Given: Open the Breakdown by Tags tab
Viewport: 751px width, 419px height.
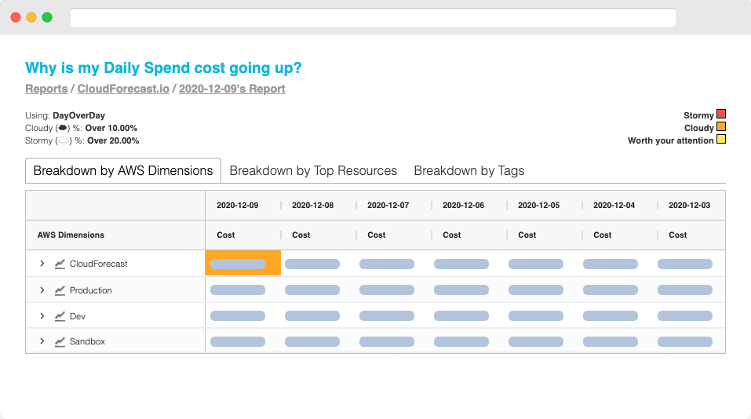Looking at the screenshot, I should point(469,170).
